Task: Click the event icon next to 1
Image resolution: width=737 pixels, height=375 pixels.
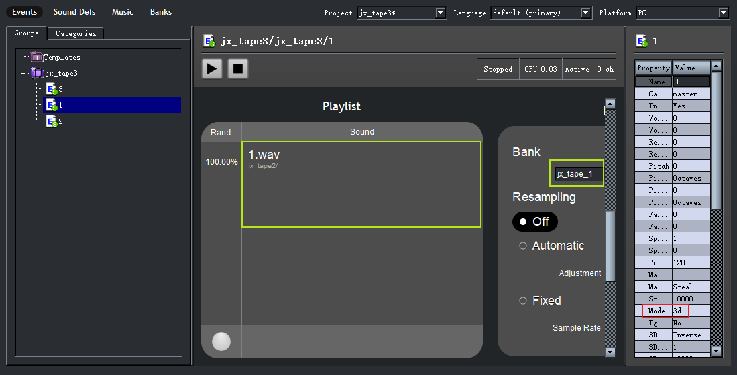Action: pos(51,105)
